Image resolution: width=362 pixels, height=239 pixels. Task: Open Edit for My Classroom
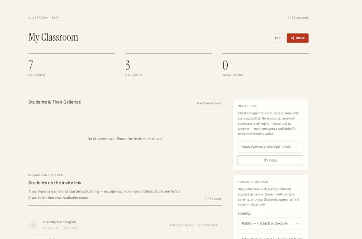pos(277,38)
